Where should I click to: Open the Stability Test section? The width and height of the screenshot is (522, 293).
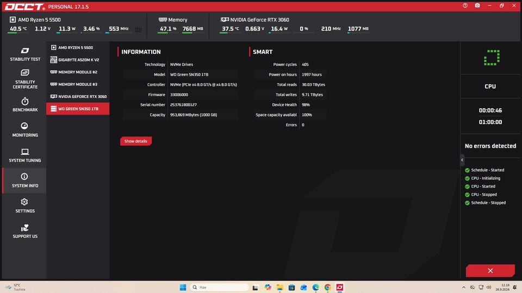24,54
